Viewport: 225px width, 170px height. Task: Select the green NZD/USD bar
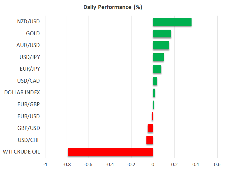coord(172,22)
